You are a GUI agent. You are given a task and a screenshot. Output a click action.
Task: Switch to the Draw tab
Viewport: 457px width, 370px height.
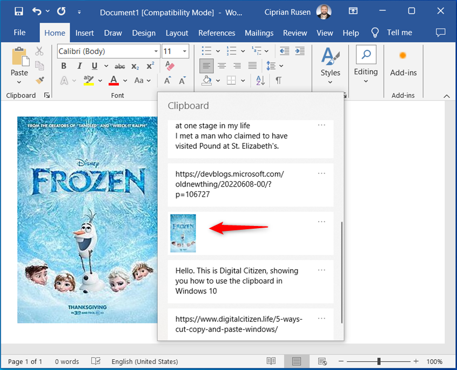pos(113,32)
